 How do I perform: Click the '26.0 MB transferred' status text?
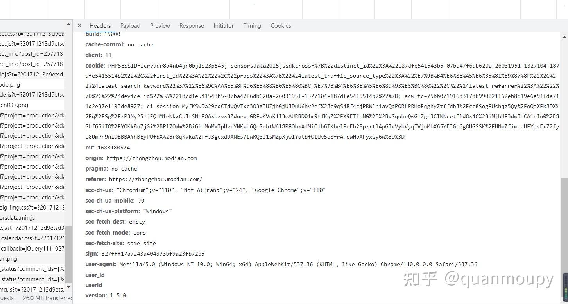(47, 298)
